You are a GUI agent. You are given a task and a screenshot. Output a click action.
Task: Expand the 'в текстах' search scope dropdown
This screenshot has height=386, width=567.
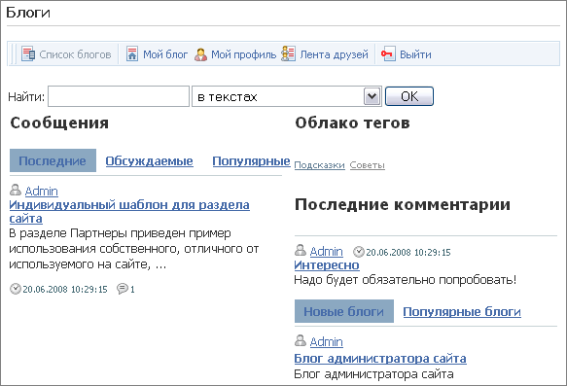click(x=287, y=96)
